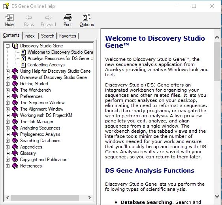Click purple book icon for Glossary
Screen dimensions: 222x205
point(15,153)
